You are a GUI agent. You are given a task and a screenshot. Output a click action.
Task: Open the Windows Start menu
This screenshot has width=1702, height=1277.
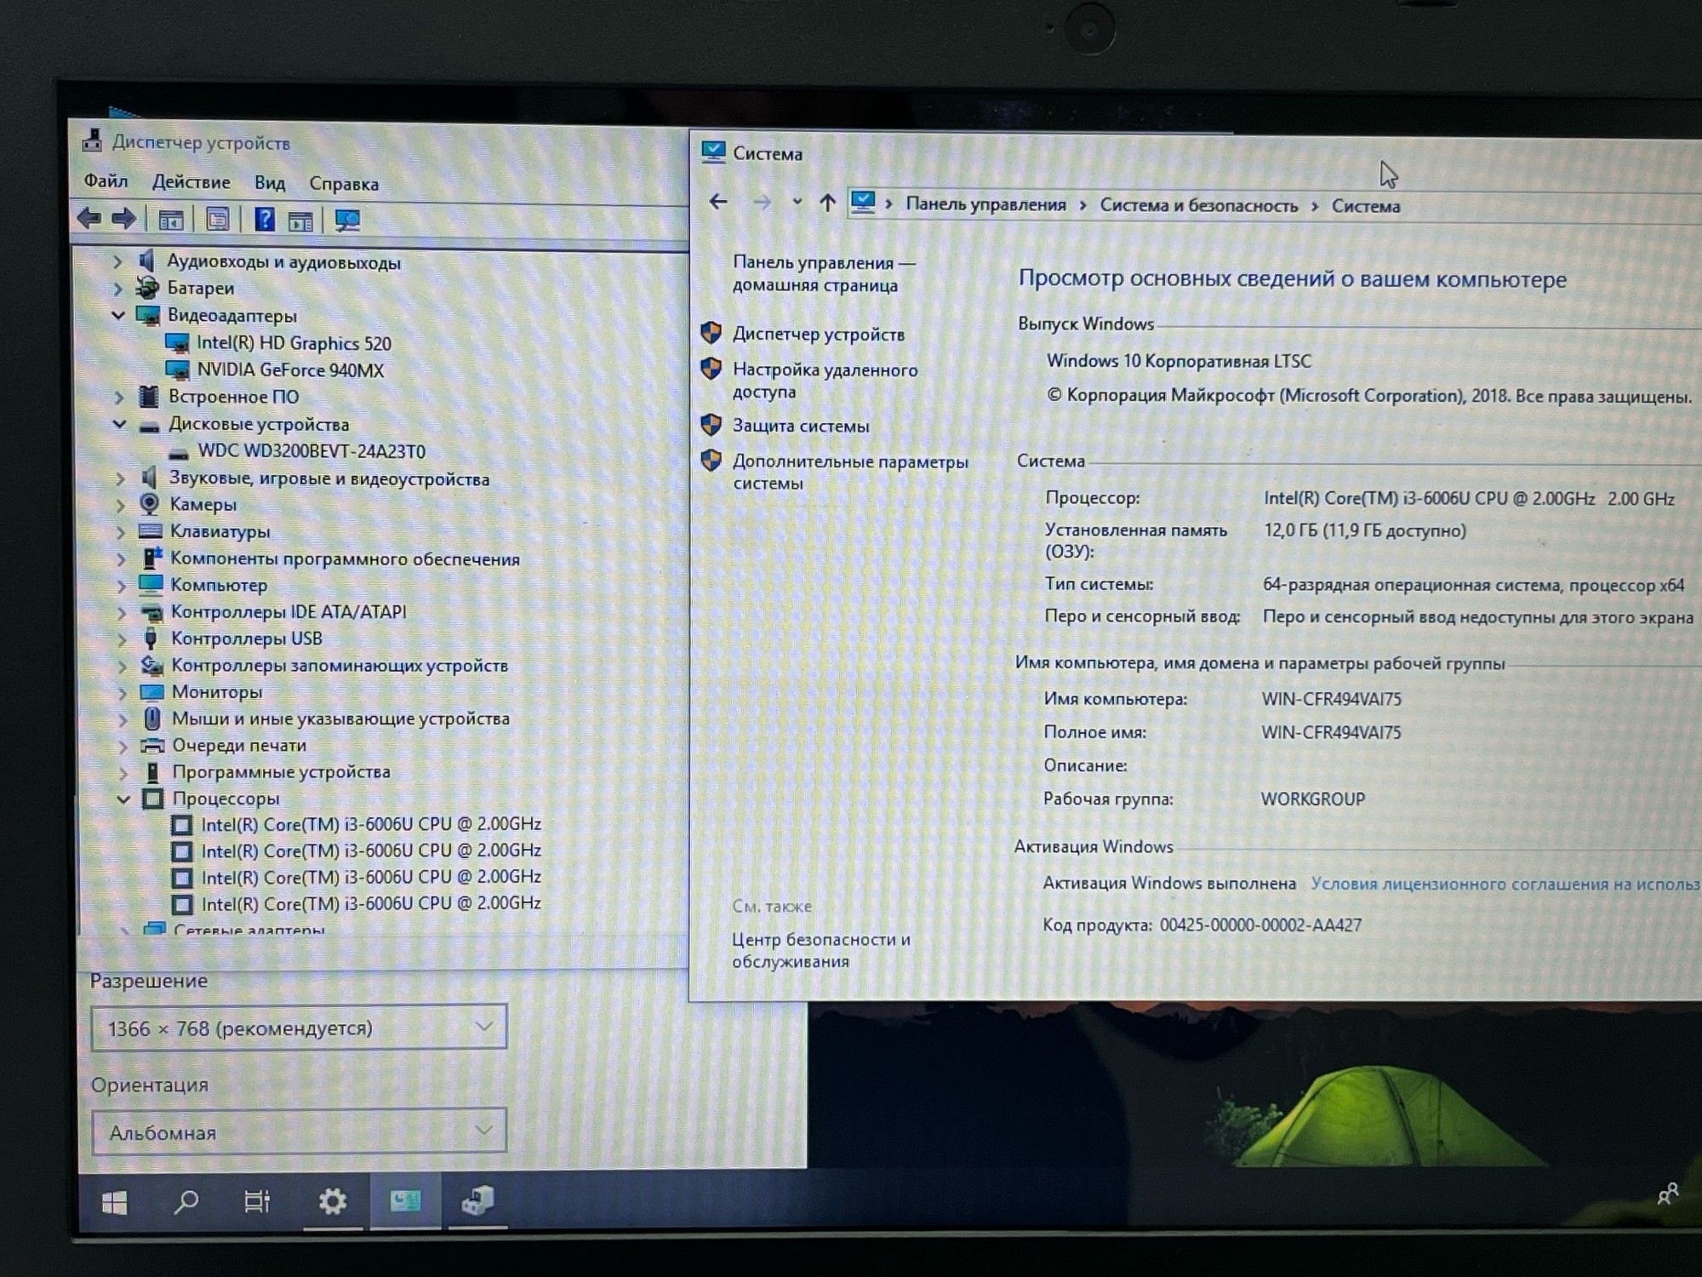[114, 1202]
